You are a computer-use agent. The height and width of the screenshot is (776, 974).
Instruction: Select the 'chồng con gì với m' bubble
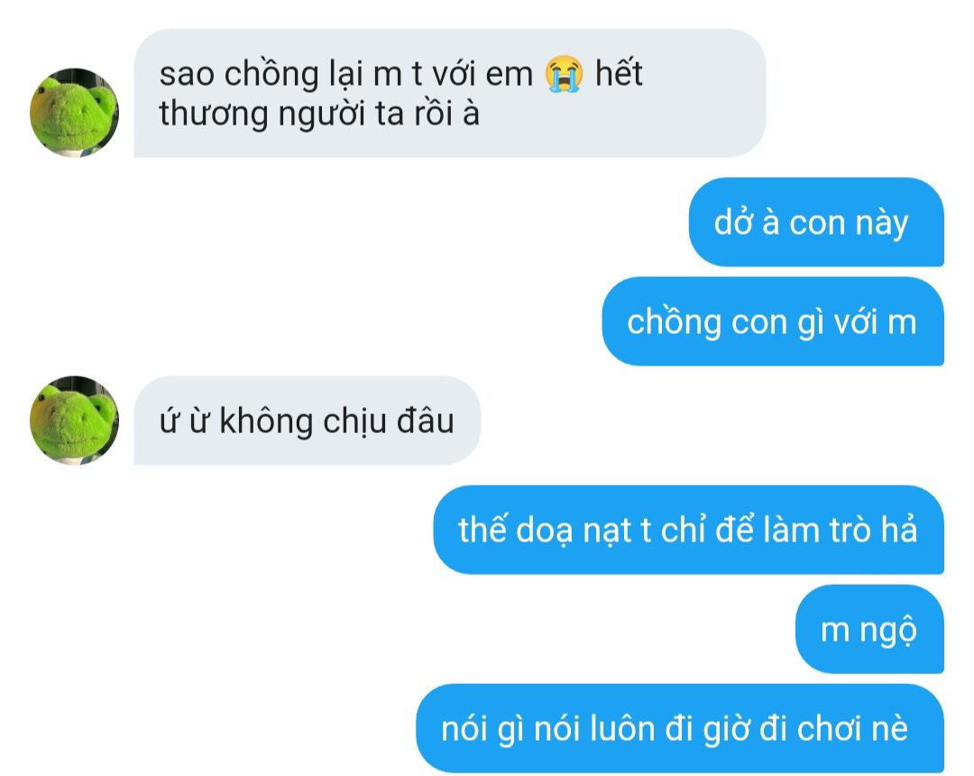coord(773,321)
